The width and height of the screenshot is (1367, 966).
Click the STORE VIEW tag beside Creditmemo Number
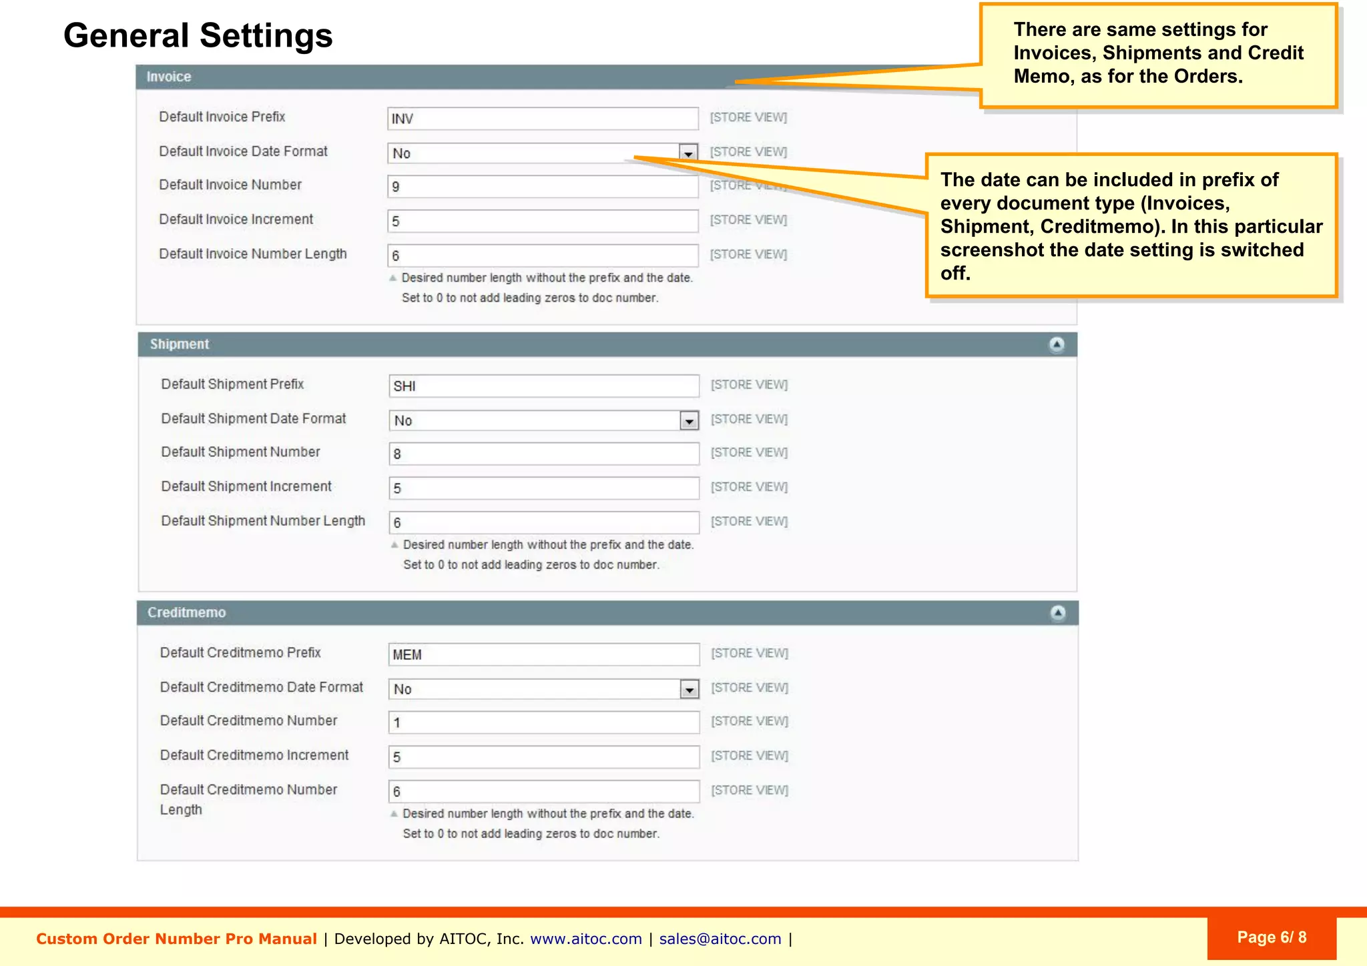tap(750, 721)
